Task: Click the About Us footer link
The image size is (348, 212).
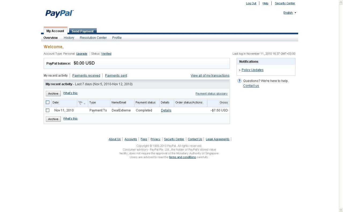Action: pyautogui.click(x=115, y=139)
